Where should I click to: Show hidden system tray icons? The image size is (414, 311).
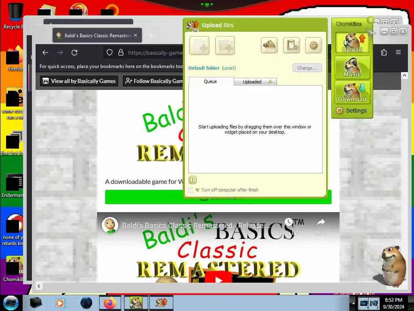pos(353,303)
